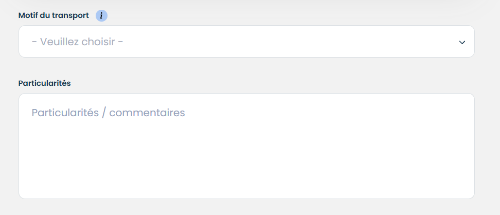Expand the transport reason combo box
The image size is (500, 215).
click(x=246, y=42)
